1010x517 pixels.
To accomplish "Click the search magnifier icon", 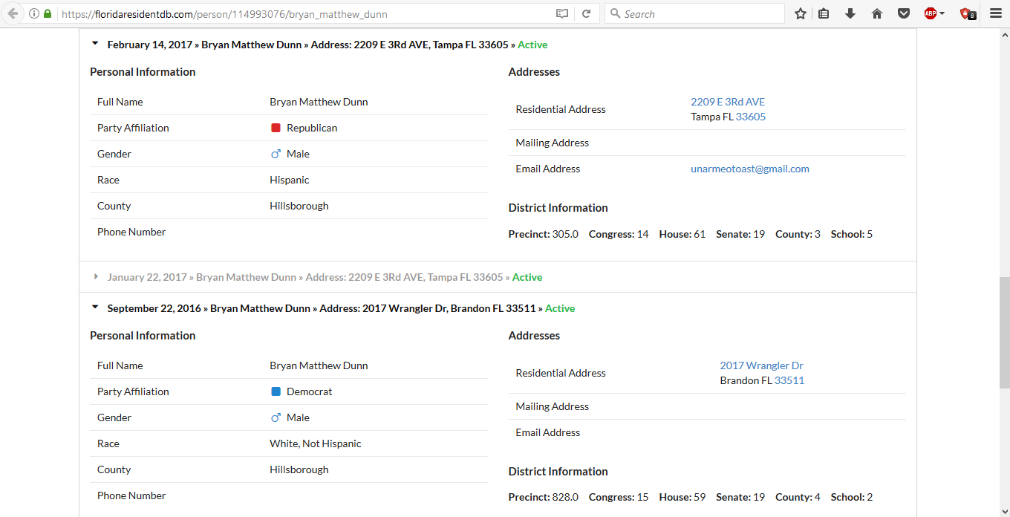I will pyautogui.click(x=615, y=13).
